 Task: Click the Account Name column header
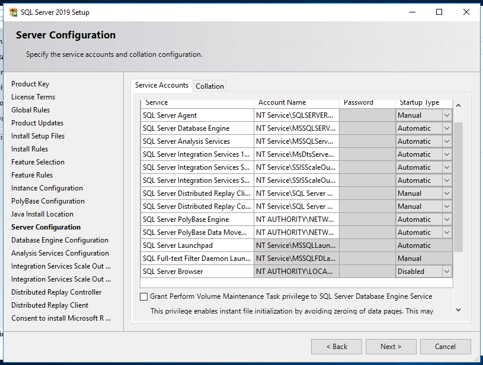[x=282, y=102]
